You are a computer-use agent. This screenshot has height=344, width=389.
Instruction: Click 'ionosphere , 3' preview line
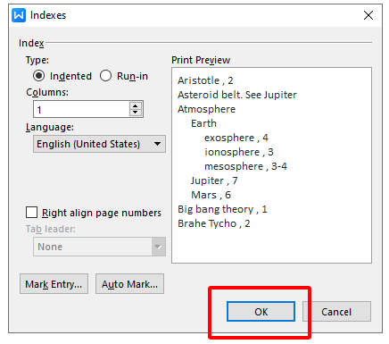pos(239,152)
